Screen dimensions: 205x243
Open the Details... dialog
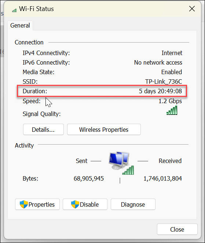[x=43, y=130]
